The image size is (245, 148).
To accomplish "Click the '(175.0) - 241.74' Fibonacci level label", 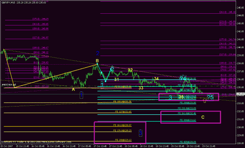I will [x=227, y=40].
